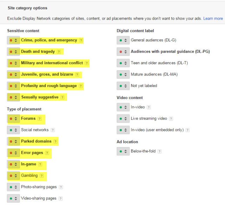Toggle exclusion for Gambling placement

click(13, 176)
